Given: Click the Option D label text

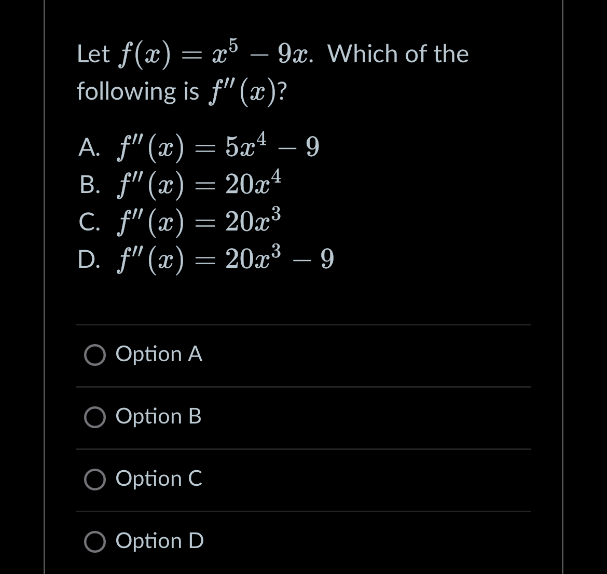Looking at the screenshot, I should (159, 541).
